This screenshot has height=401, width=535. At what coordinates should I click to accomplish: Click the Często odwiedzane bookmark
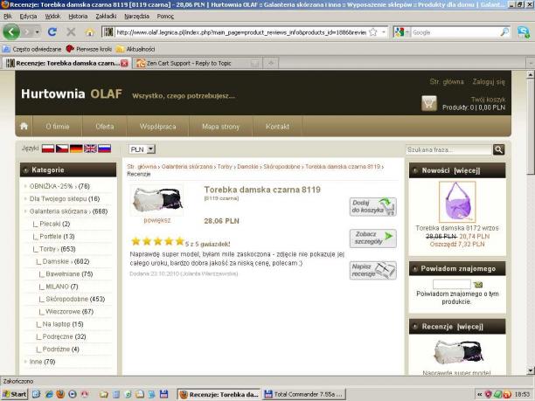[32, 49]
